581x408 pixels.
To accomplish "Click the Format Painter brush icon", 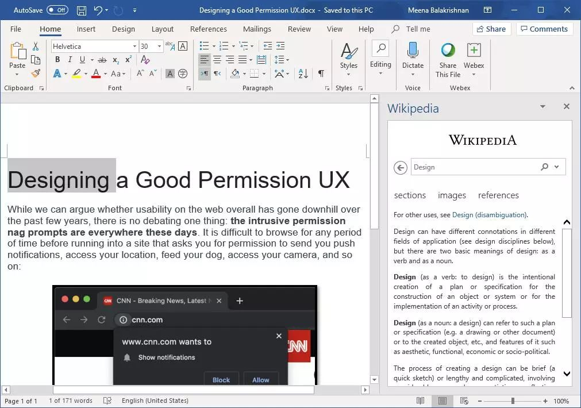I will tap(36, 74).
